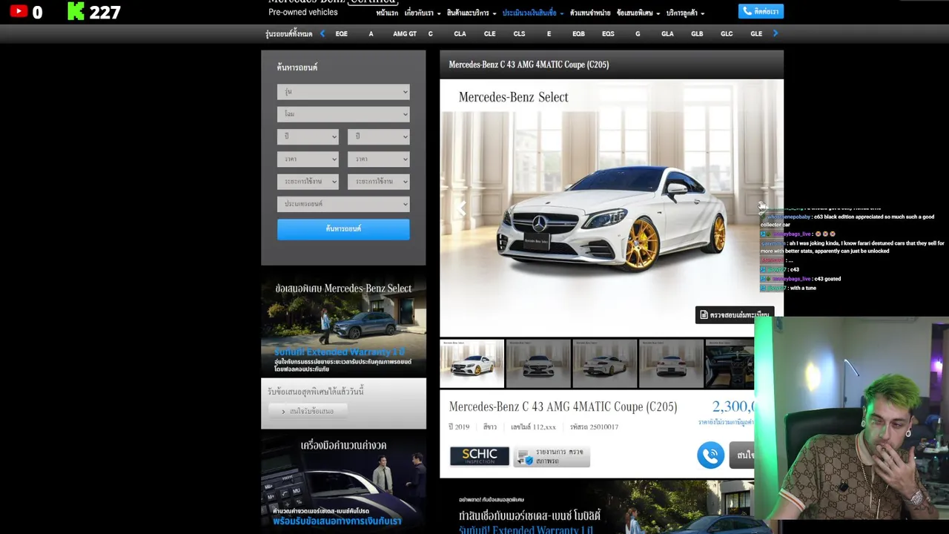Expand the ข้อเสนอพิเศษ special offers menu
The image size is (949, 534).
[x=638, y=13]
